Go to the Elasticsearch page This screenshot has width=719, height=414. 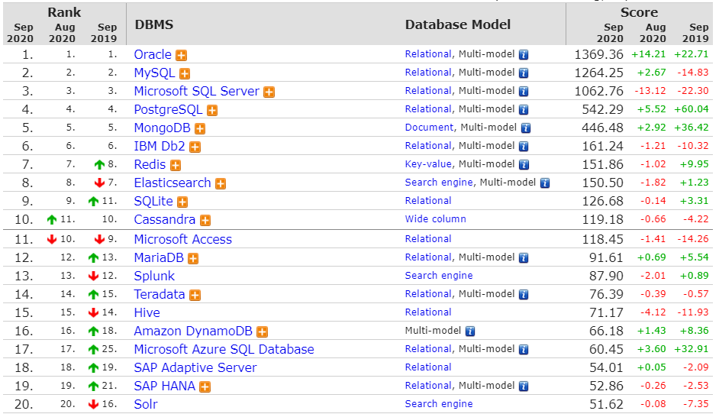(x=172, y=183)
